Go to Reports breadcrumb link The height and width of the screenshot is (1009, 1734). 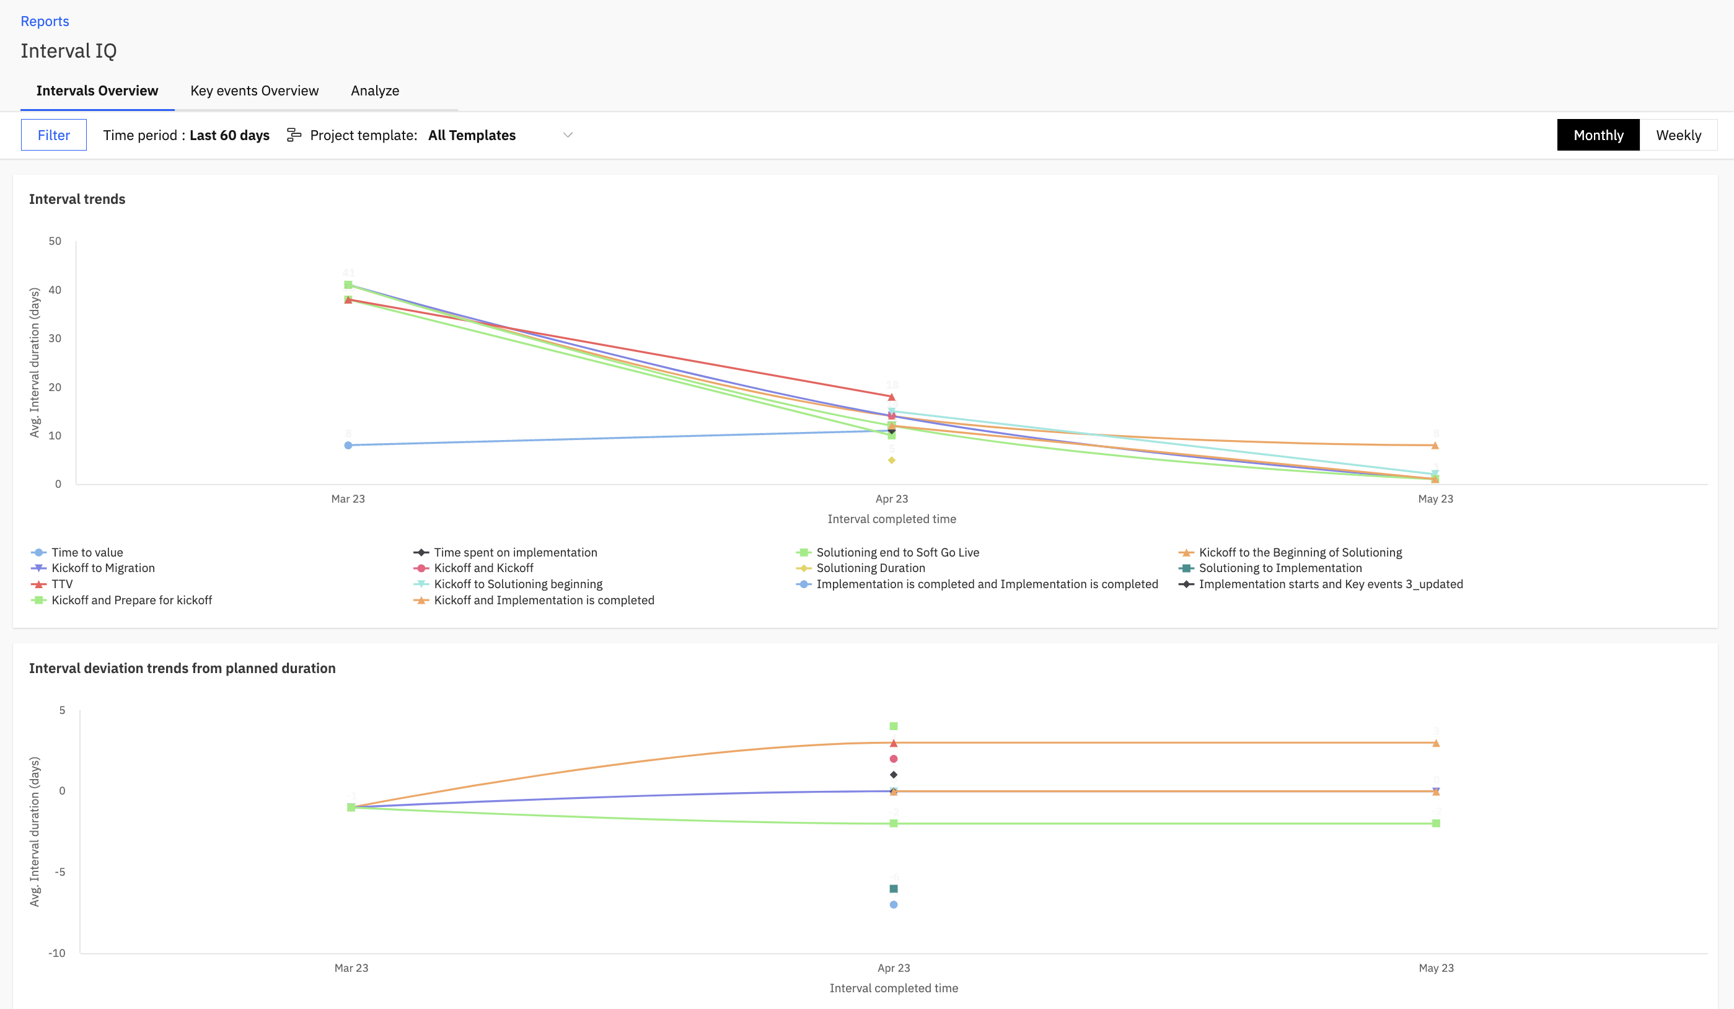[x=45, y=21]
